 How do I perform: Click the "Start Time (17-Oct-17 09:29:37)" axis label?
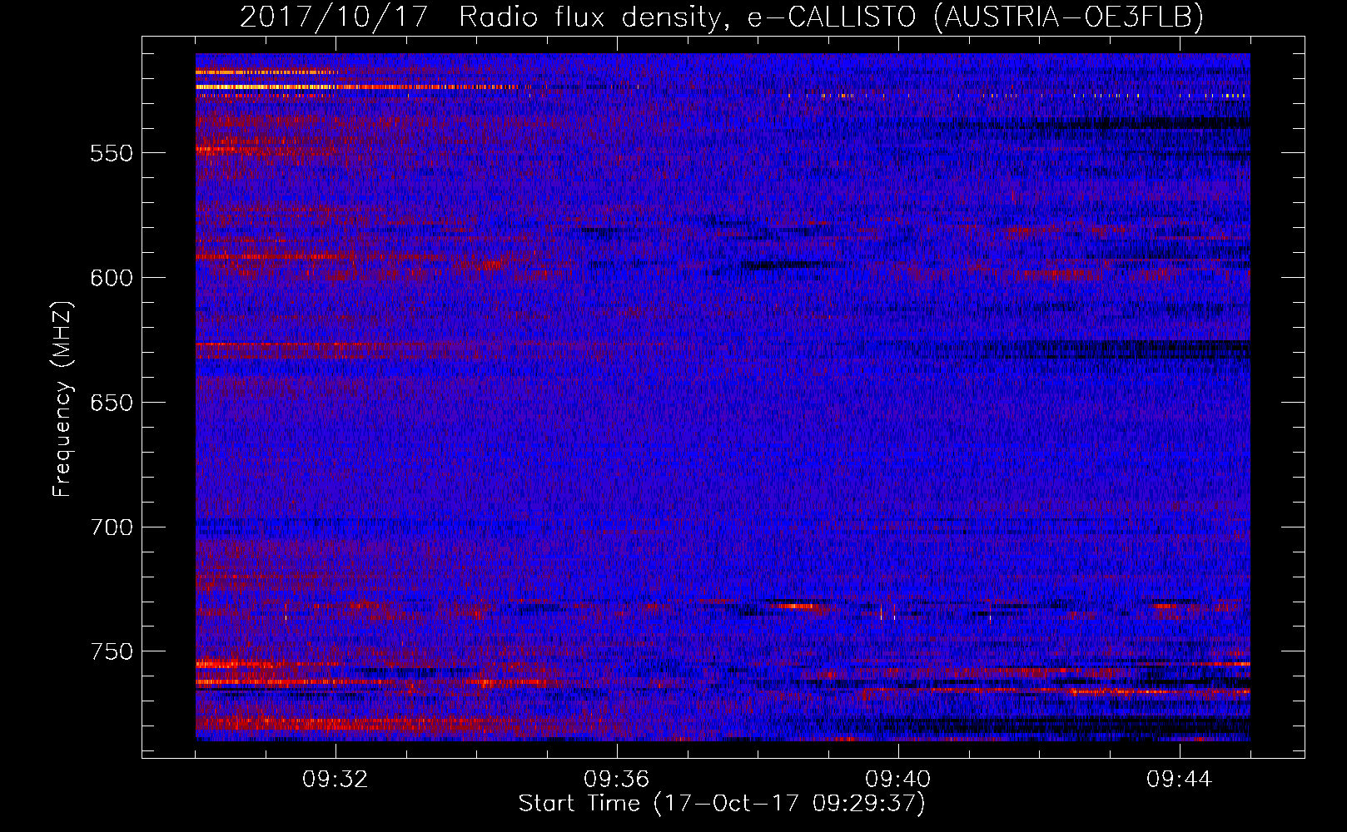(x=722, y=804)
